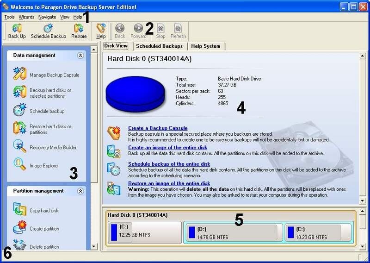Screen dimensions: 370x263
Task: Click the Manage Backup Capsule icon
Action: [x=20, y=74]
